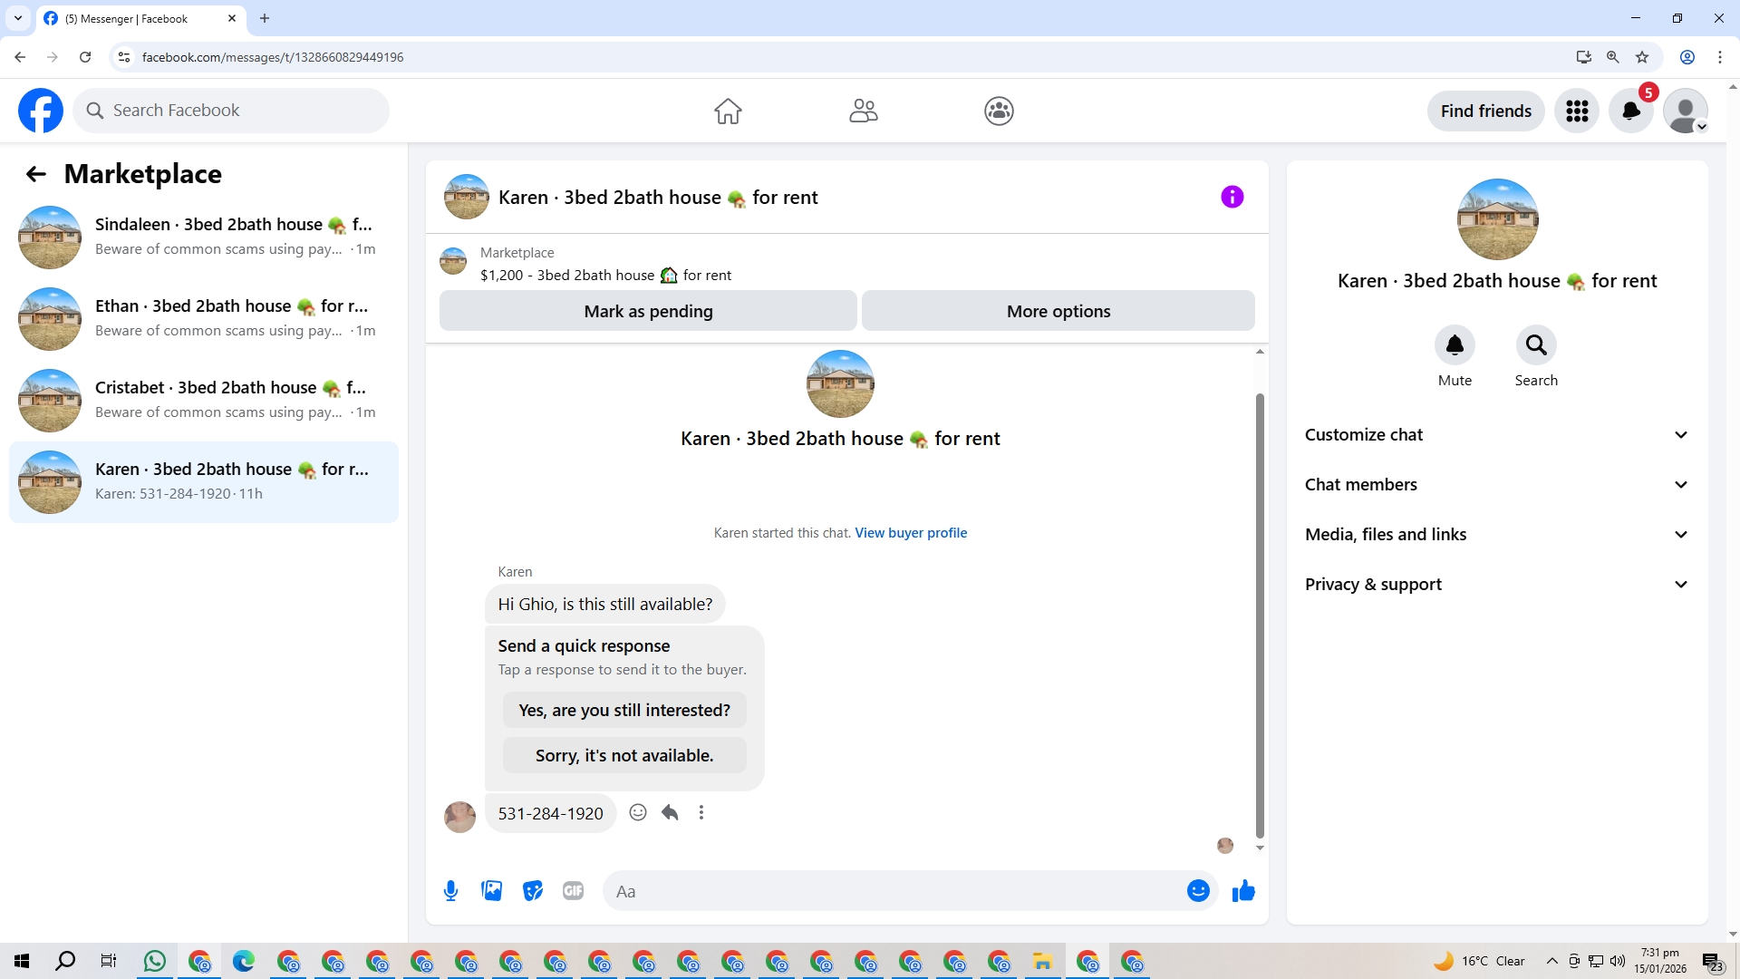
Task: Open the View buyer profile link
Action: pyautogui.click(x=911, y=533)
